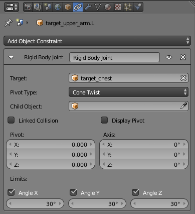Remove the Rigid Body Joint constraint

(183, 57)
